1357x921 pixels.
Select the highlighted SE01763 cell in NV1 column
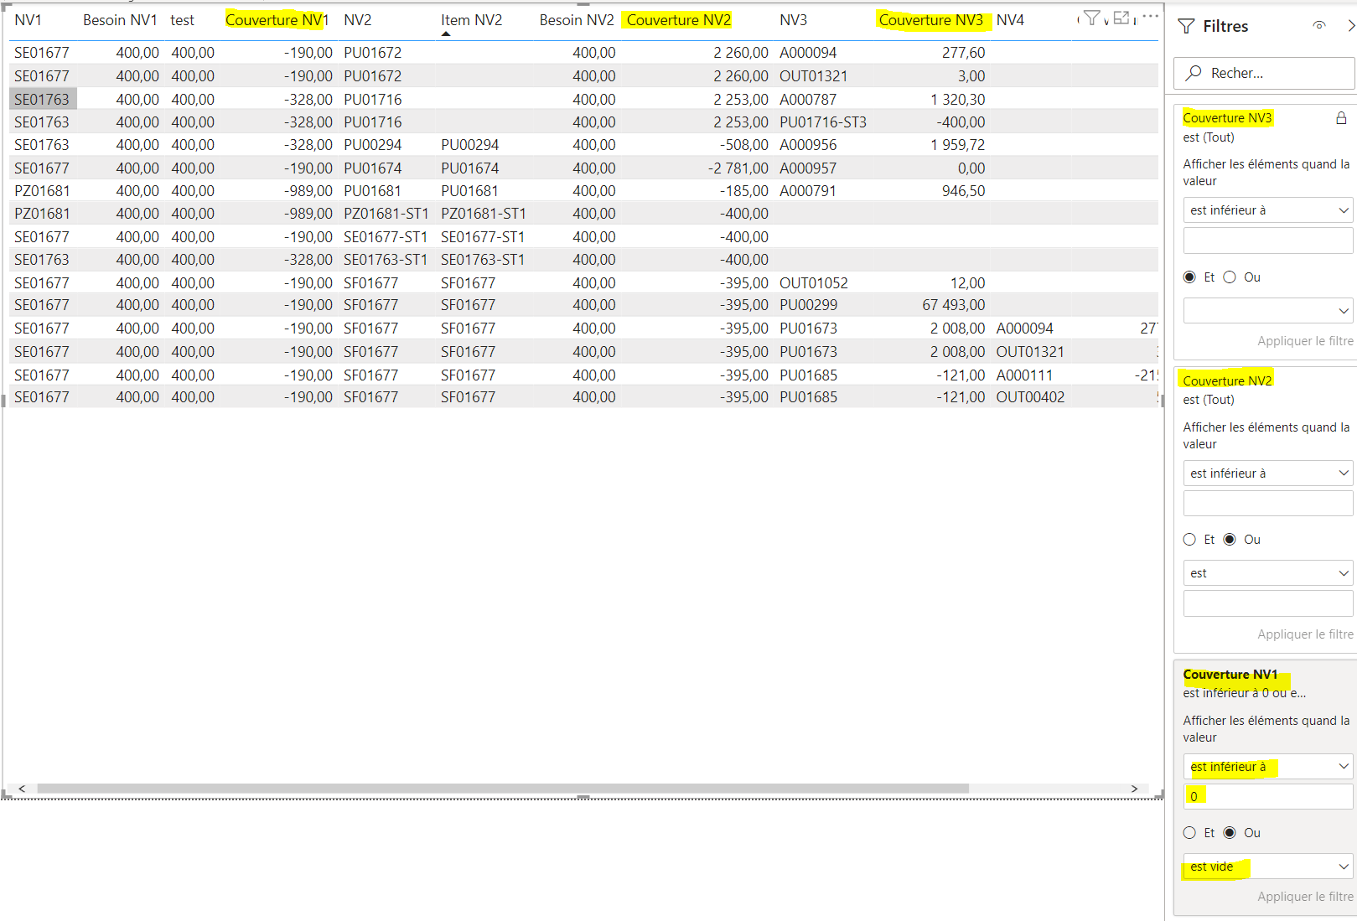[x=43, y=99]
